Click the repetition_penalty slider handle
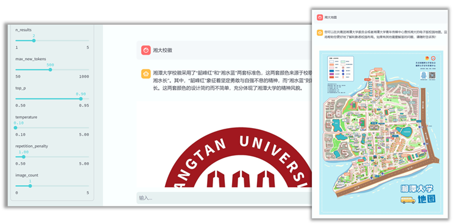458x224 pixels. [24, 157]
